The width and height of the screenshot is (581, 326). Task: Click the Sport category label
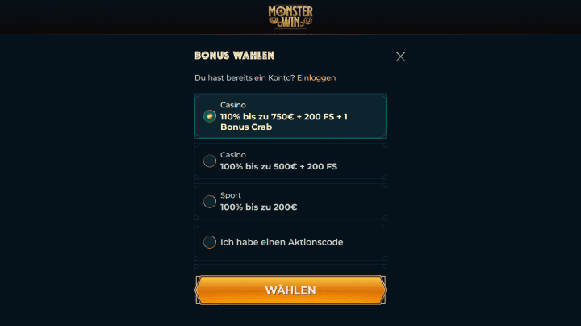click(x=231, y=195)
